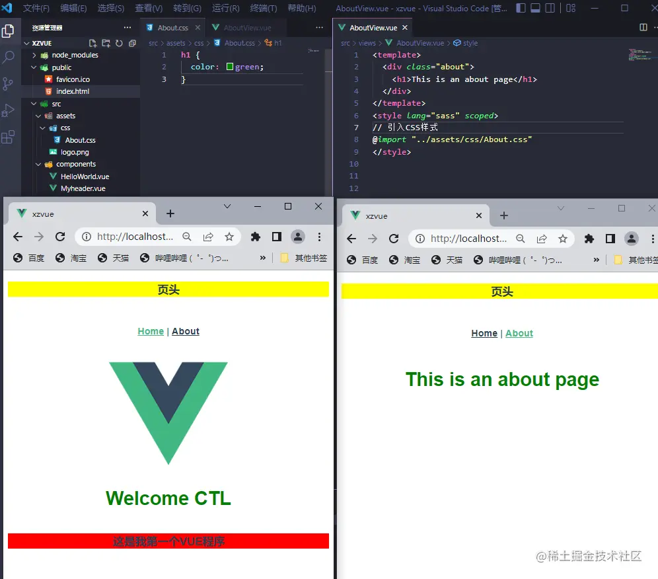Viewport: 658px width, 579px height.
Task: Collapse the public folder
Action: [34, 67]
